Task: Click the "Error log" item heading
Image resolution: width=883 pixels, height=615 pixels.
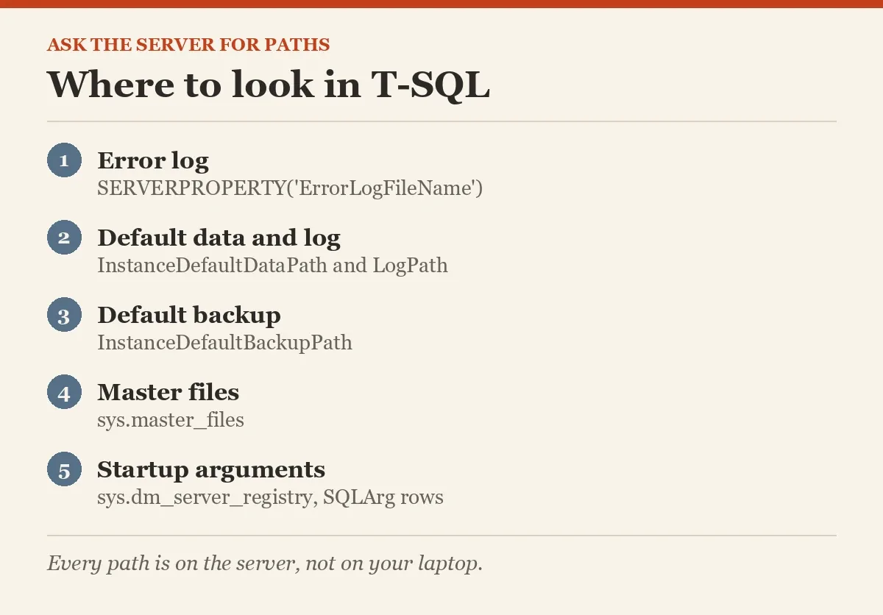Action: tap(153, 161)
